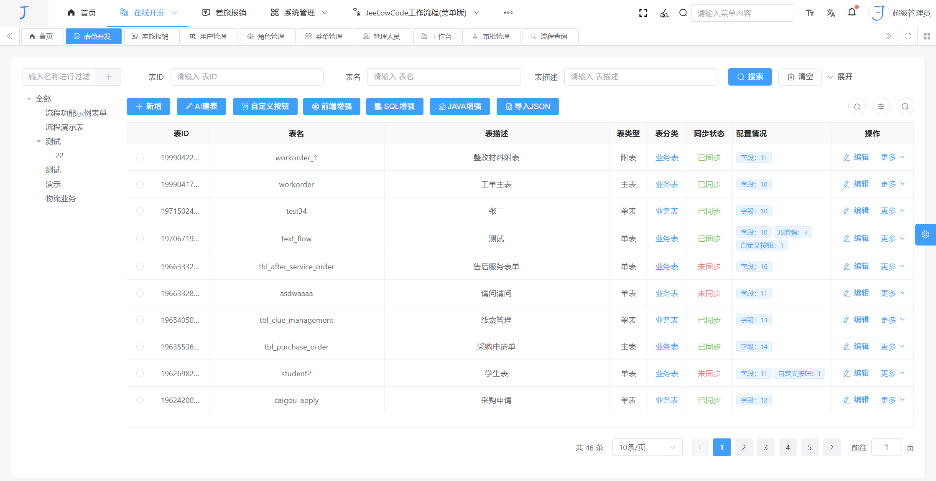Viewport: 936px width, 481px height.
Task: Click the font size Tt icon
Action: coord(810,13)
